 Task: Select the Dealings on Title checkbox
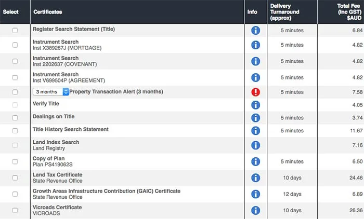coord(15,118)
